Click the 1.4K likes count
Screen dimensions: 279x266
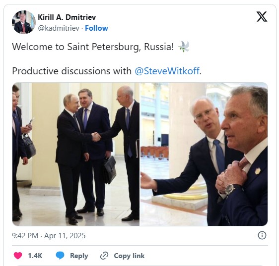[x=35, y=256]
